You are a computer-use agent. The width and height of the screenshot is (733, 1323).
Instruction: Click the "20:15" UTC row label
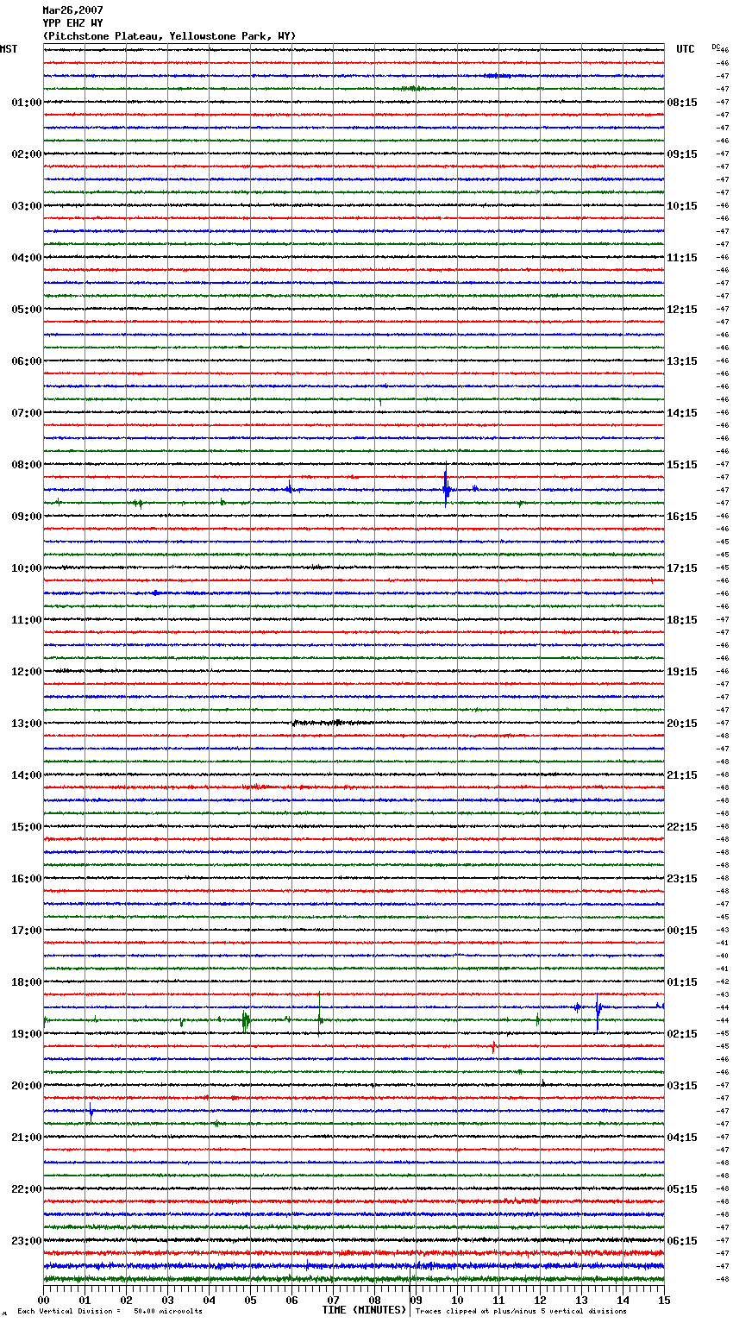(682, 724)
